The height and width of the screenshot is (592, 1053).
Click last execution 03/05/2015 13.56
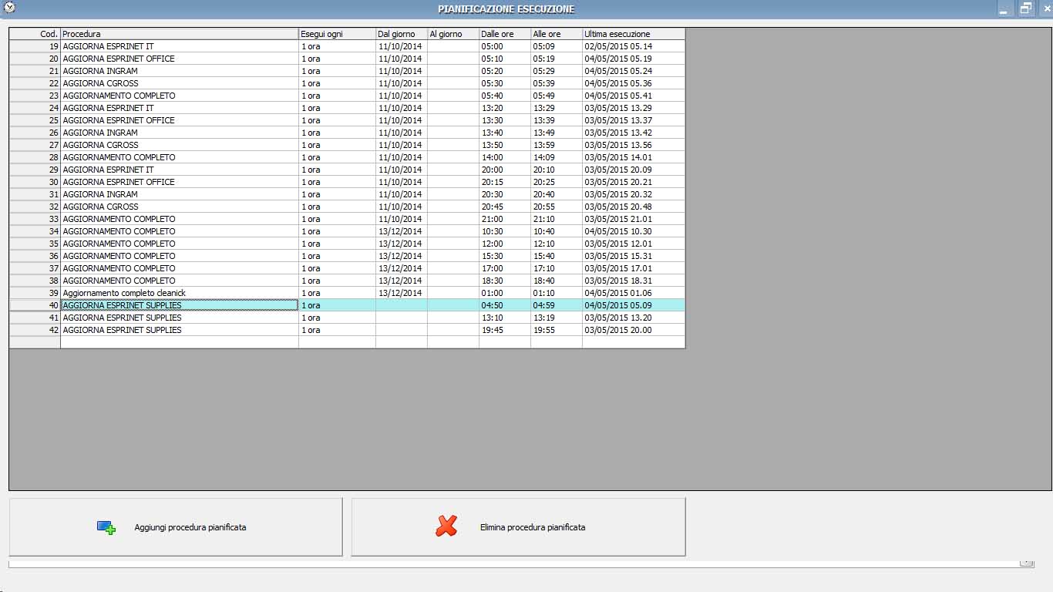pyautogui.click(x=634, y=145)
